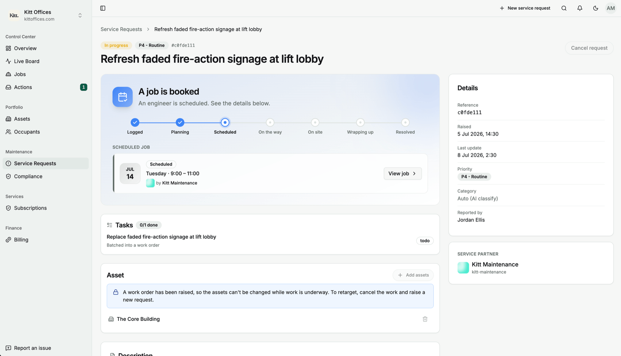The height and width of the screenshot is (356, 621).
Task: Click the Report an issue icon
Action: point(8,348)
